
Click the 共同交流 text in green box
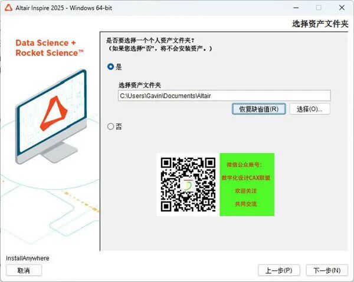pos(246,204)
